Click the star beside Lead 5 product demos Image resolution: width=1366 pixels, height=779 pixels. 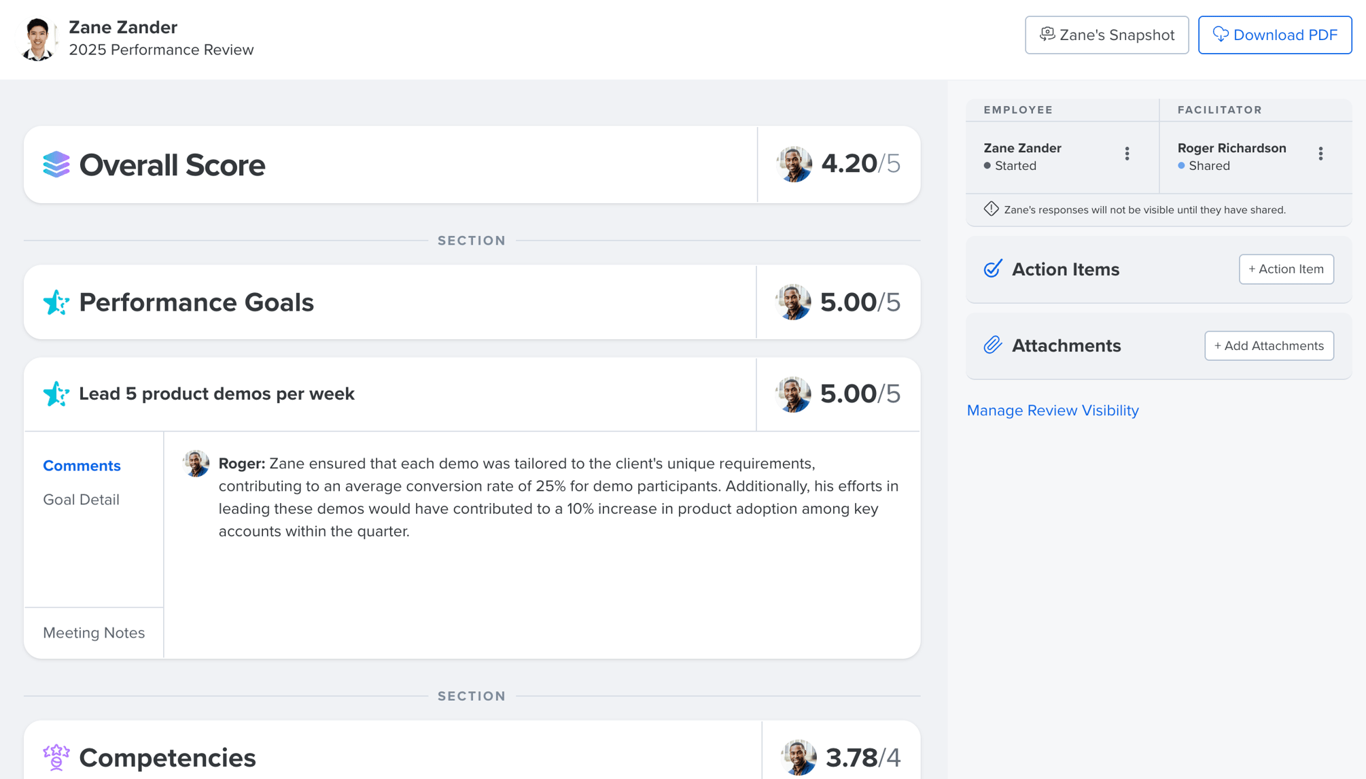57,394
